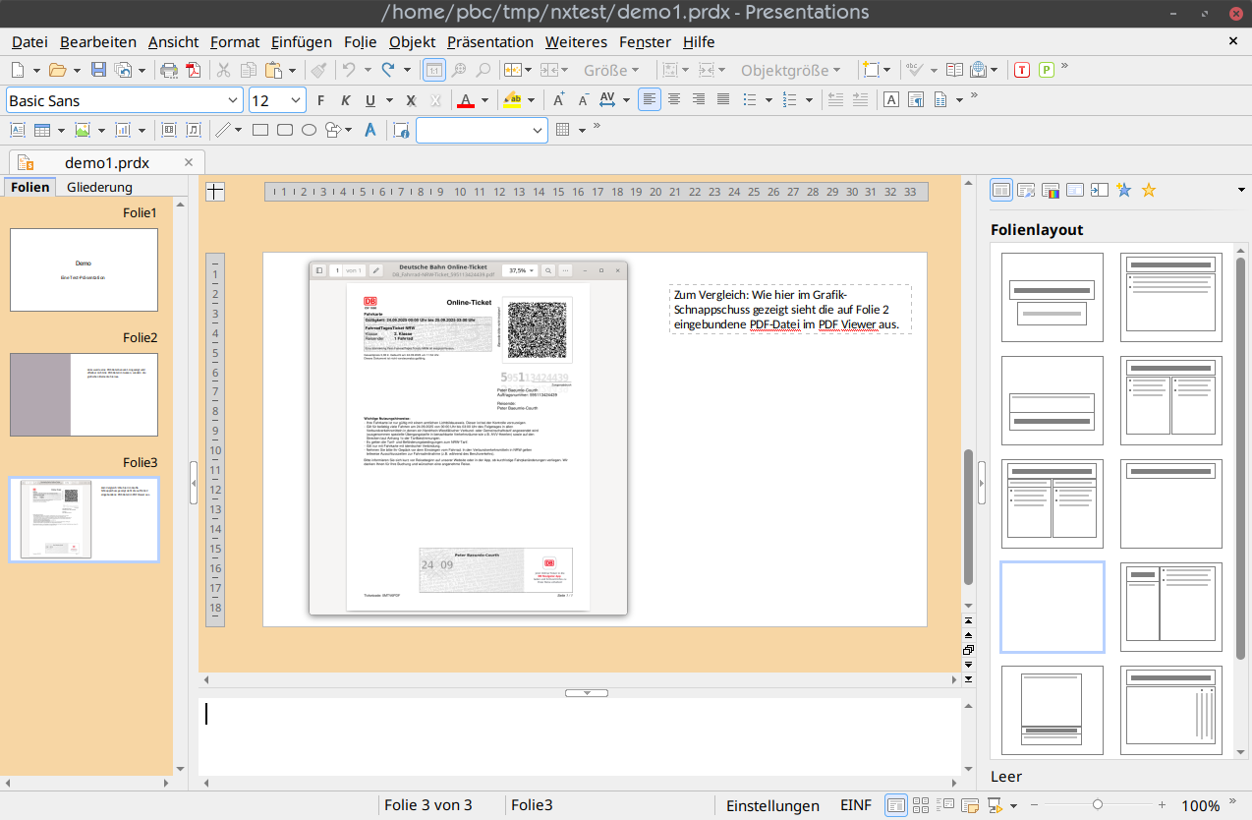Click the blue TextArt A icon
The image size is (1252, 820).
[370, 130]
